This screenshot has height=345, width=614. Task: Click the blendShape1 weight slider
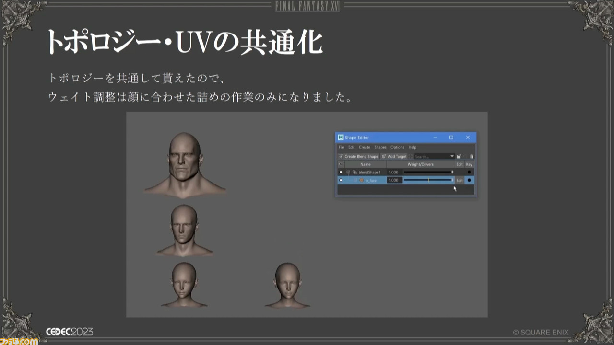click(428, 172)
